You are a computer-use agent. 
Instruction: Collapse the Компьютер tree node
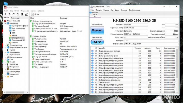(x=5, y=23)
